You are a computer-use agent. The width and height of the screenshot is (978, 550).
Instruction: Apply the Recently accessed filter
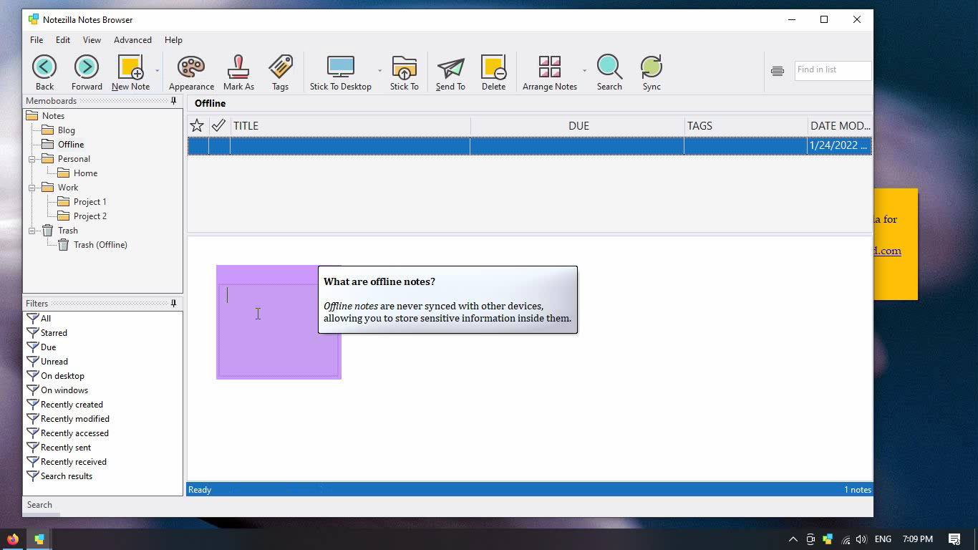[x=74, y=433]
